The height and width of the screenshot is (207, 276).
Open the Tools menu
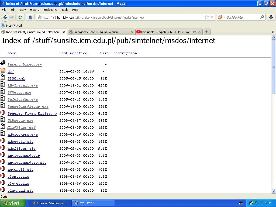pos(65,10)
